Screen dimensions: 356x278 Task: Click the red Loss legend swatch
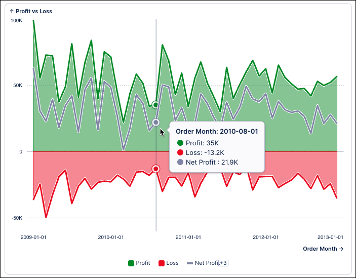162,263
